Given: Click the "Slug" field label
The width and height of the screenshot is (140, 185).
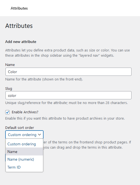Looking at the screenshot, I should point(8,89).
